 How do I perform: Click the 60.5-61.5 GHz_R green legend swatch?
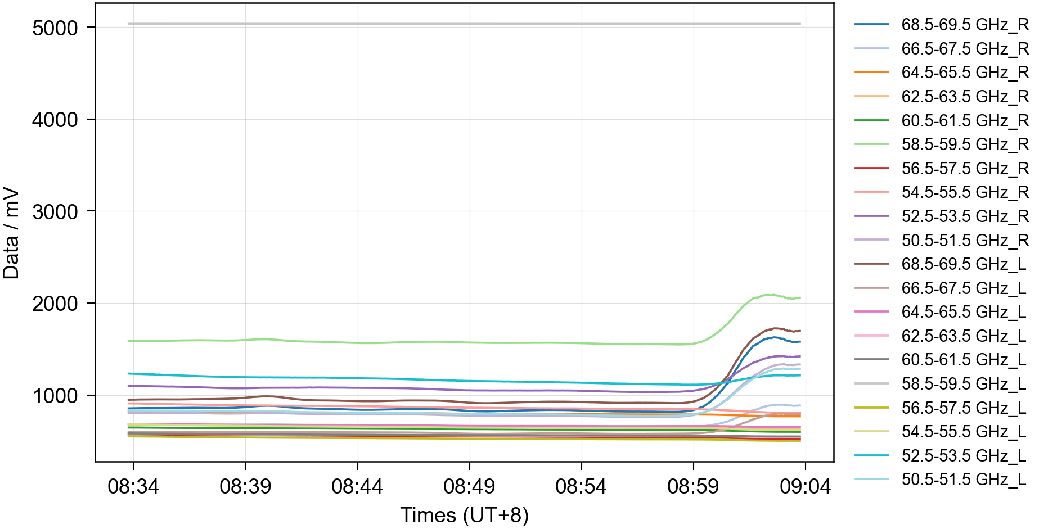coord(871,120)
